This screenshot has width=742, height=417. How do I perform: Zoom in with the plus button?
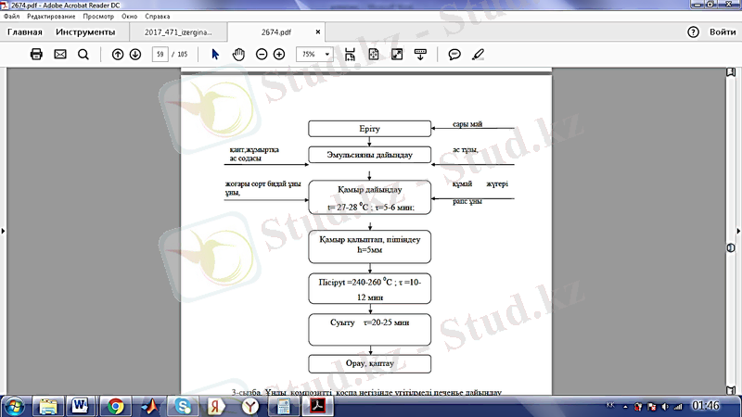coord(279,55)
